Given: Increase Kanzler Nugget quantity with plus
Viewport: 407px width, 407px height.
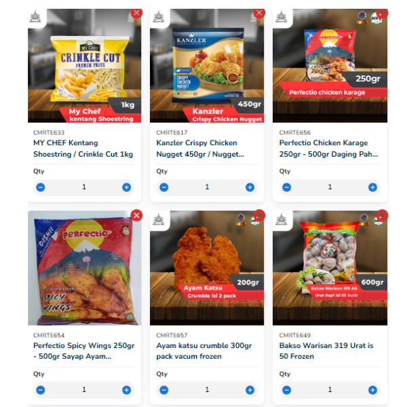Looking at the screenshot, I should tap(250, 187).
